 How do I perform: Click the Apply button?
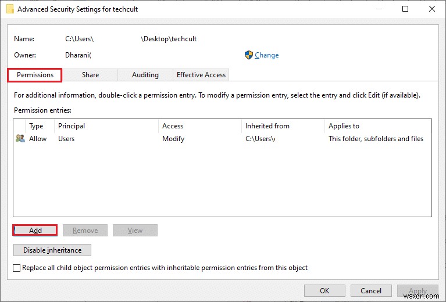pyautogui.click(x=418, y=290)
